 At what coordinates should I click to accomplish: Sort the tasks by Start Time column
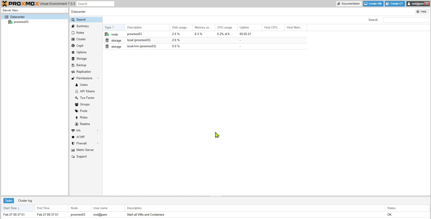18,208
